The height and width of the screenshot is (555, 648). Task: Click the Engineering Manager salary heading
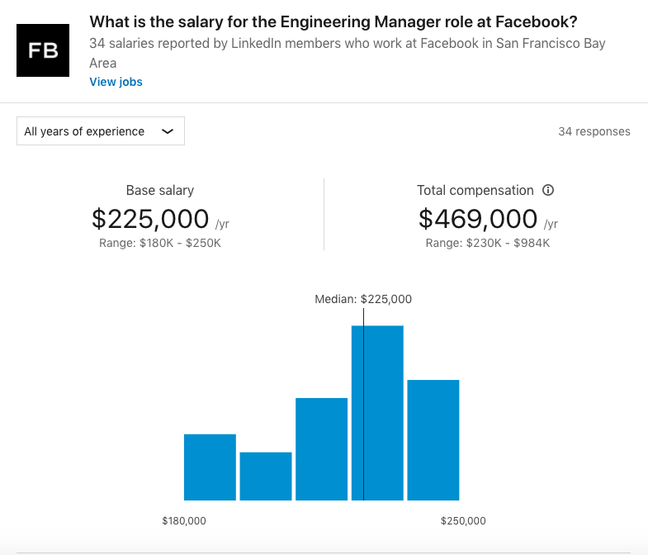[x=333, y=22]
